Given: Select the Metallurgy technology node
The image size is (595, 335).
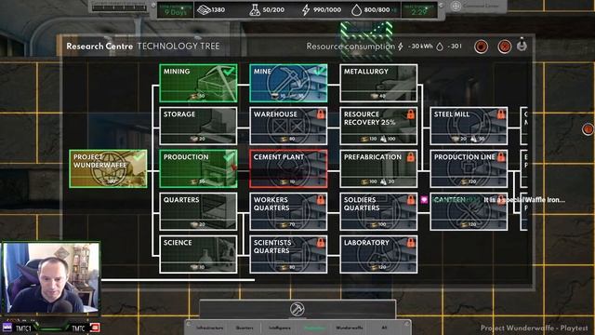Looking at the screenshot, I should [378, 83].
